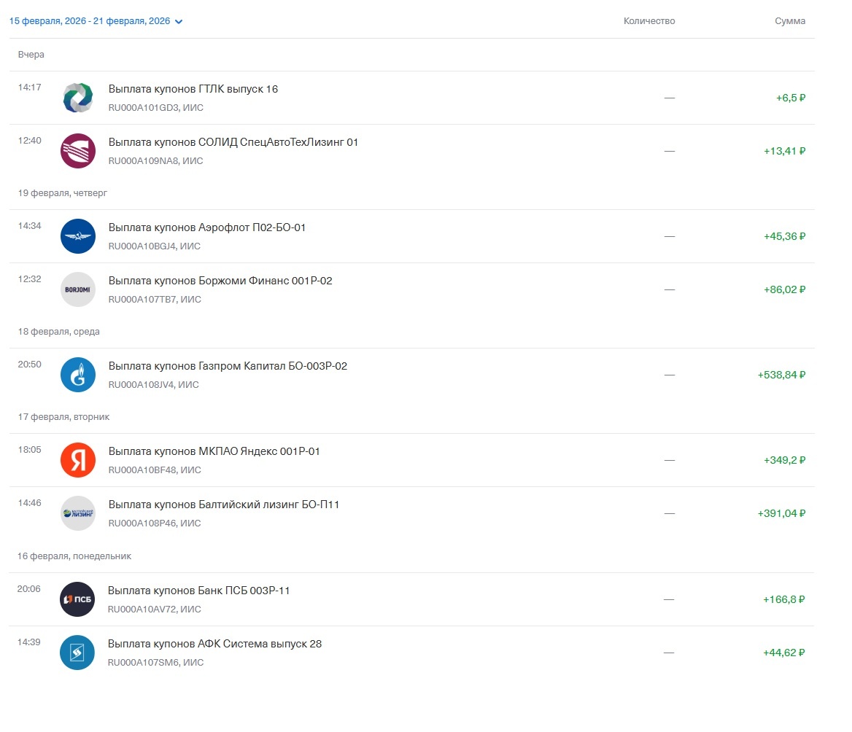The image size is (852, 732).
Task: Click the 14:46 timestamp
Action: click(29, 502)
